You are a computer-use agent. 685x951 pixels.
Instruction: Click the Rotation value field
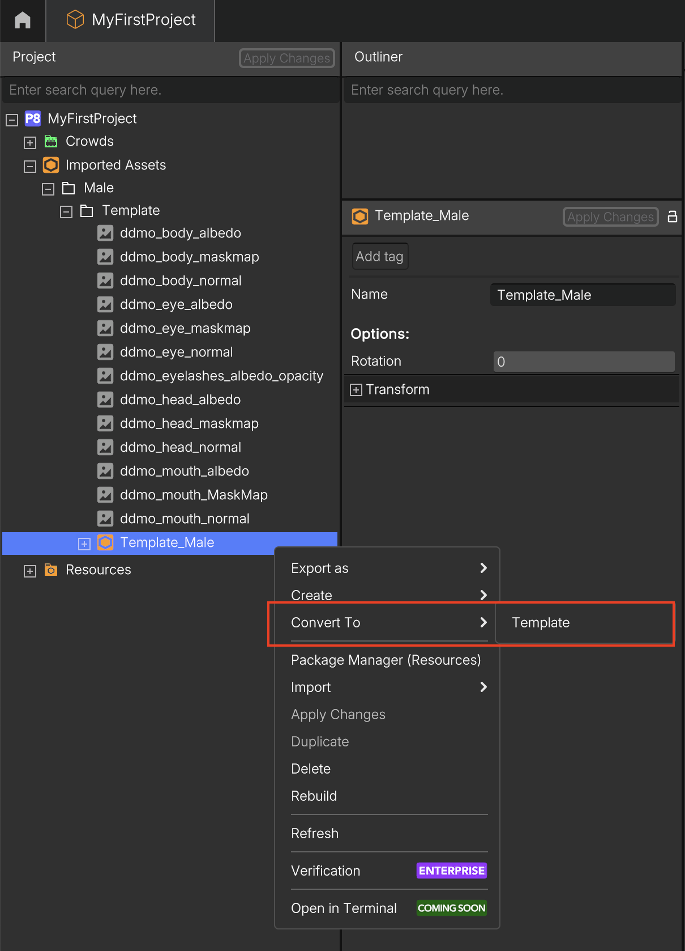pos(584,362)
